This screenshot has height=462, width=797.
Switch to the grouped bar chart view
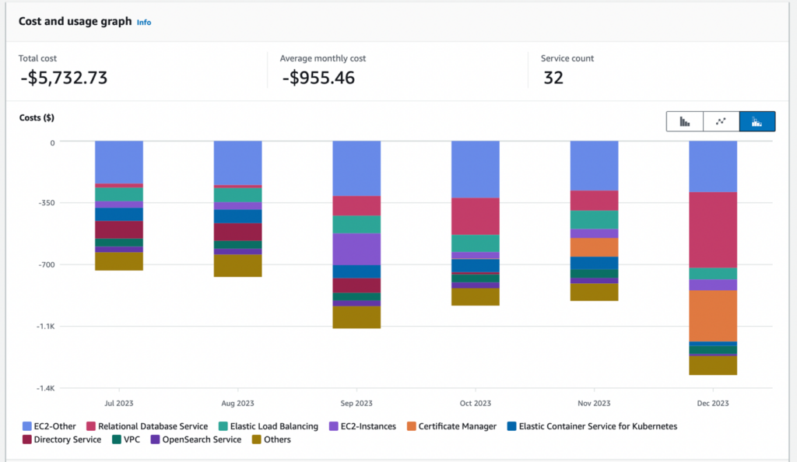[x=684, y=121]
